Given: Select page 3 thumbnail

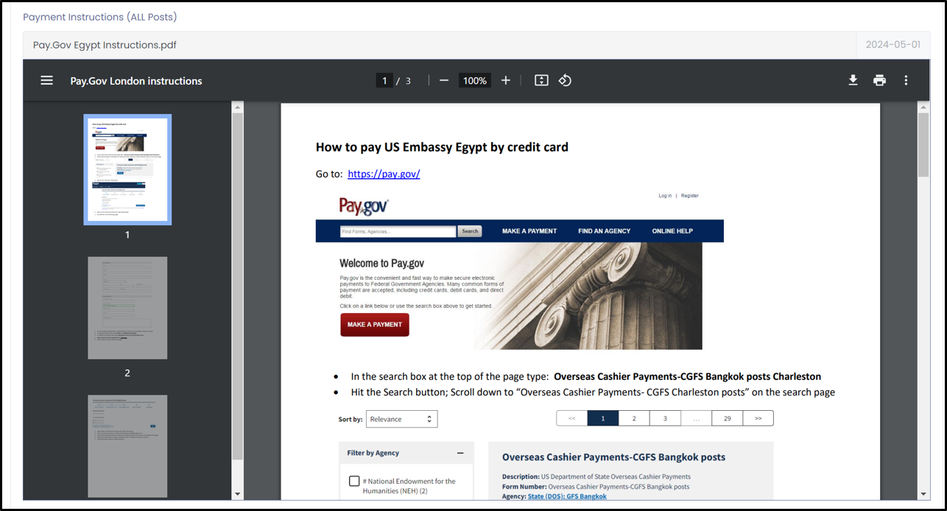Looking at the screenshot, I should pos(127,446).
